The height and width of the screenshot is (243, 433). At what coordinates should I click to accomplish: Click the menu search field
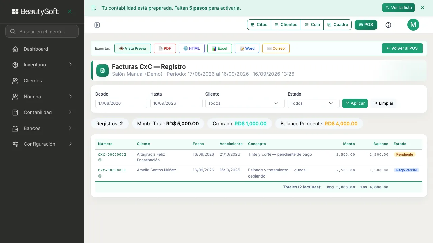pos(42,31)
